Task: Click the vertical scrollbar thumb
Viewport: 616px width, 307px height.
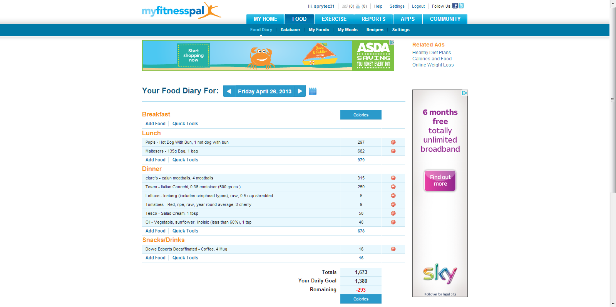Action: point(613,100)
